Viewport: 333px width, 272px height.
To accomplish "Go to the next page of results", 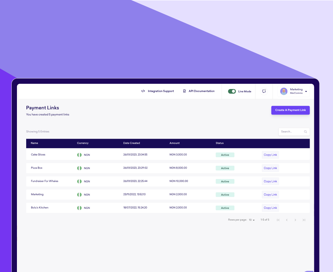I will tap(295, 220).
